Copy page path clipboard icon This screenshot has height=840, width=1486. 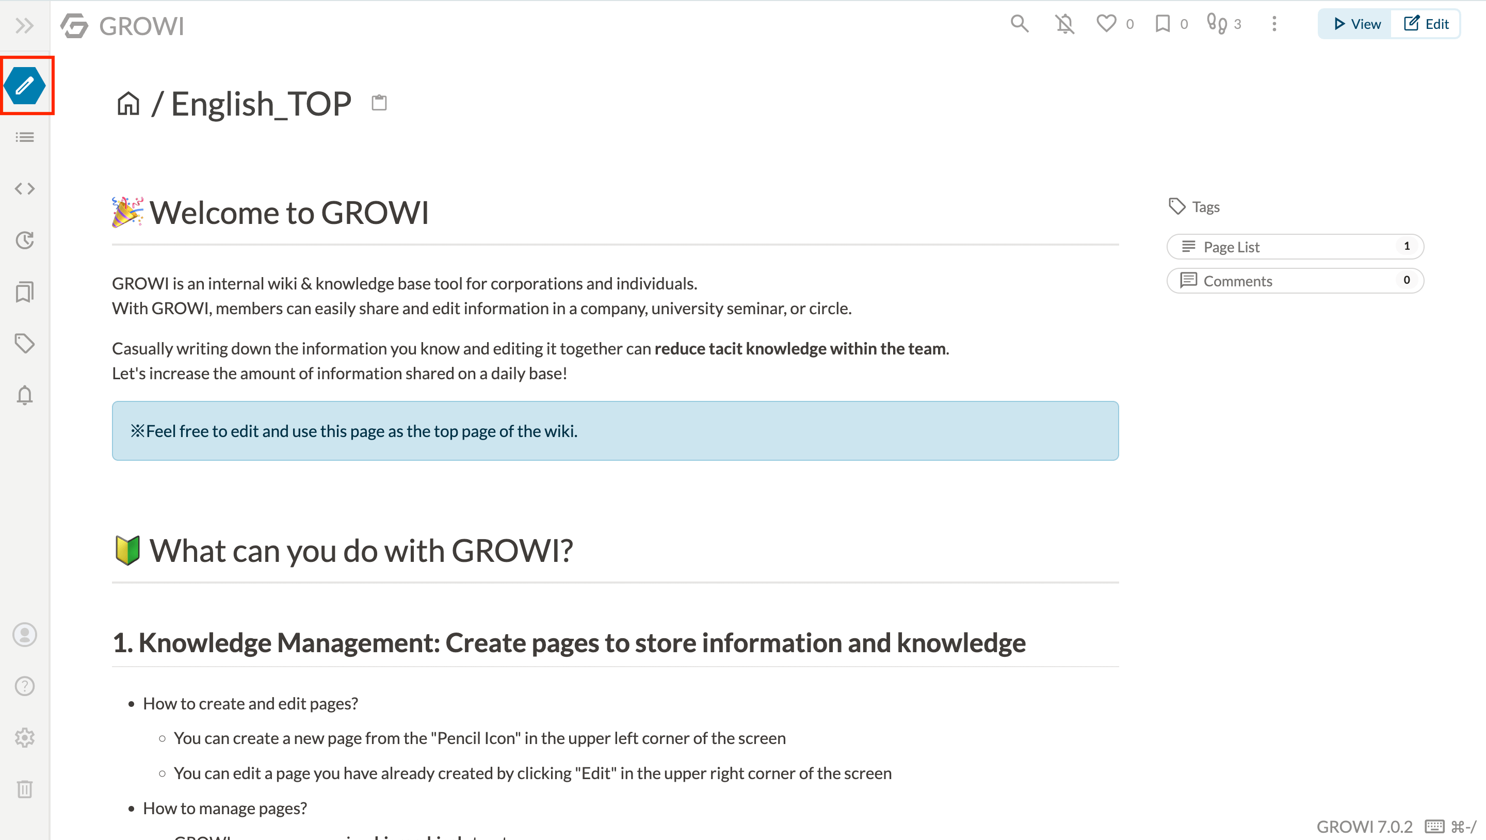pyautogui.click(x=379, y=103)
